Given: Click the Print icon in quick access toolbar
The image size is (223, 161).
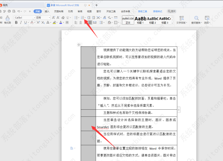Looking at the screenshot, I should click(x=9, y=11).
